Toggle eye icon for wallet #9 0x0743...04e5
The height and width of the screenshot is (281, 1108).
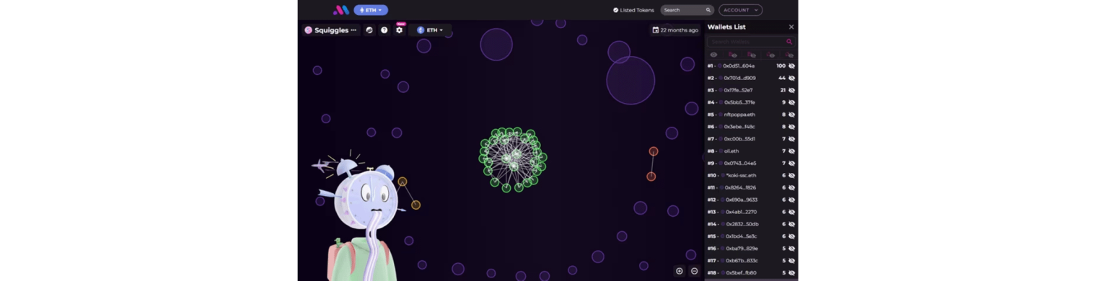[x=791, y=164]
